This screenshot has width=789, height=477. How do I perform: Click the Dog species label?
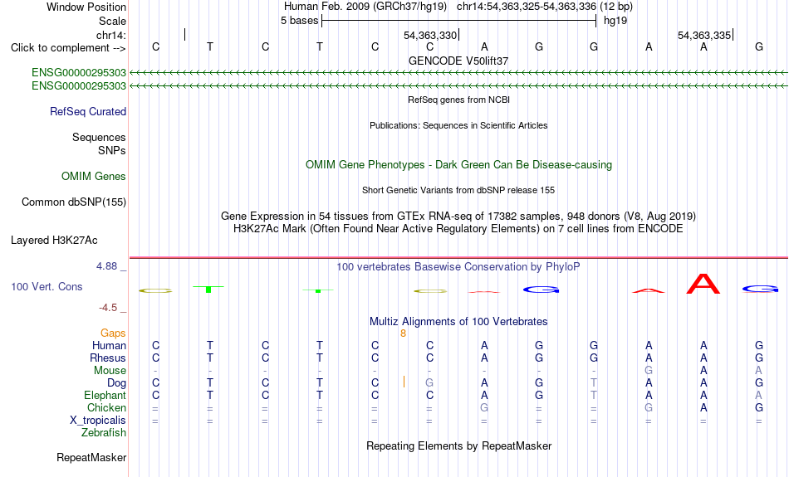117,383
